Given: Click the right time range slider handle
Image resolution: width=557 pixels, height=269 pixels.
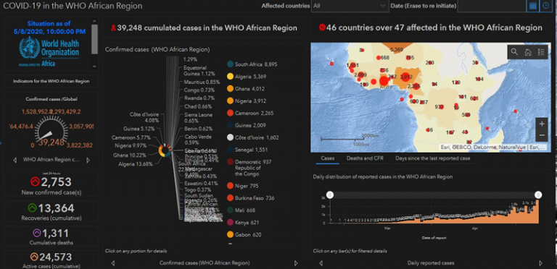Looking at the screenshot, I should (x=538, y=195).
